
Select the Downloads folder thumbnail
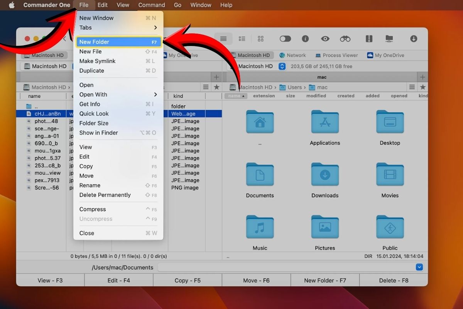pos(325,177)
